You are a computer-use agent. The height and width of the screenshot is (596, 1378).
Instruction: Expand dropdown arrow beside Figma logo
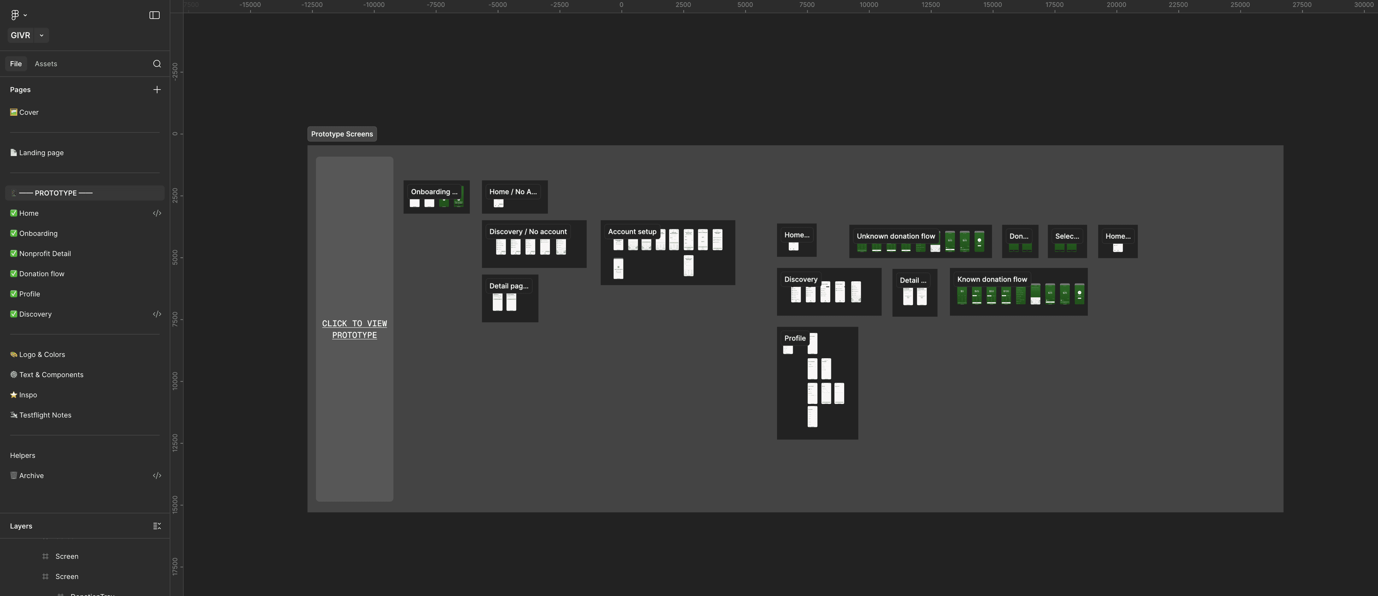25,15
